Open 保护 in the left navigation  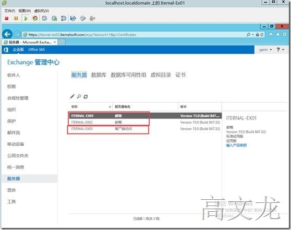pos(11,121)
